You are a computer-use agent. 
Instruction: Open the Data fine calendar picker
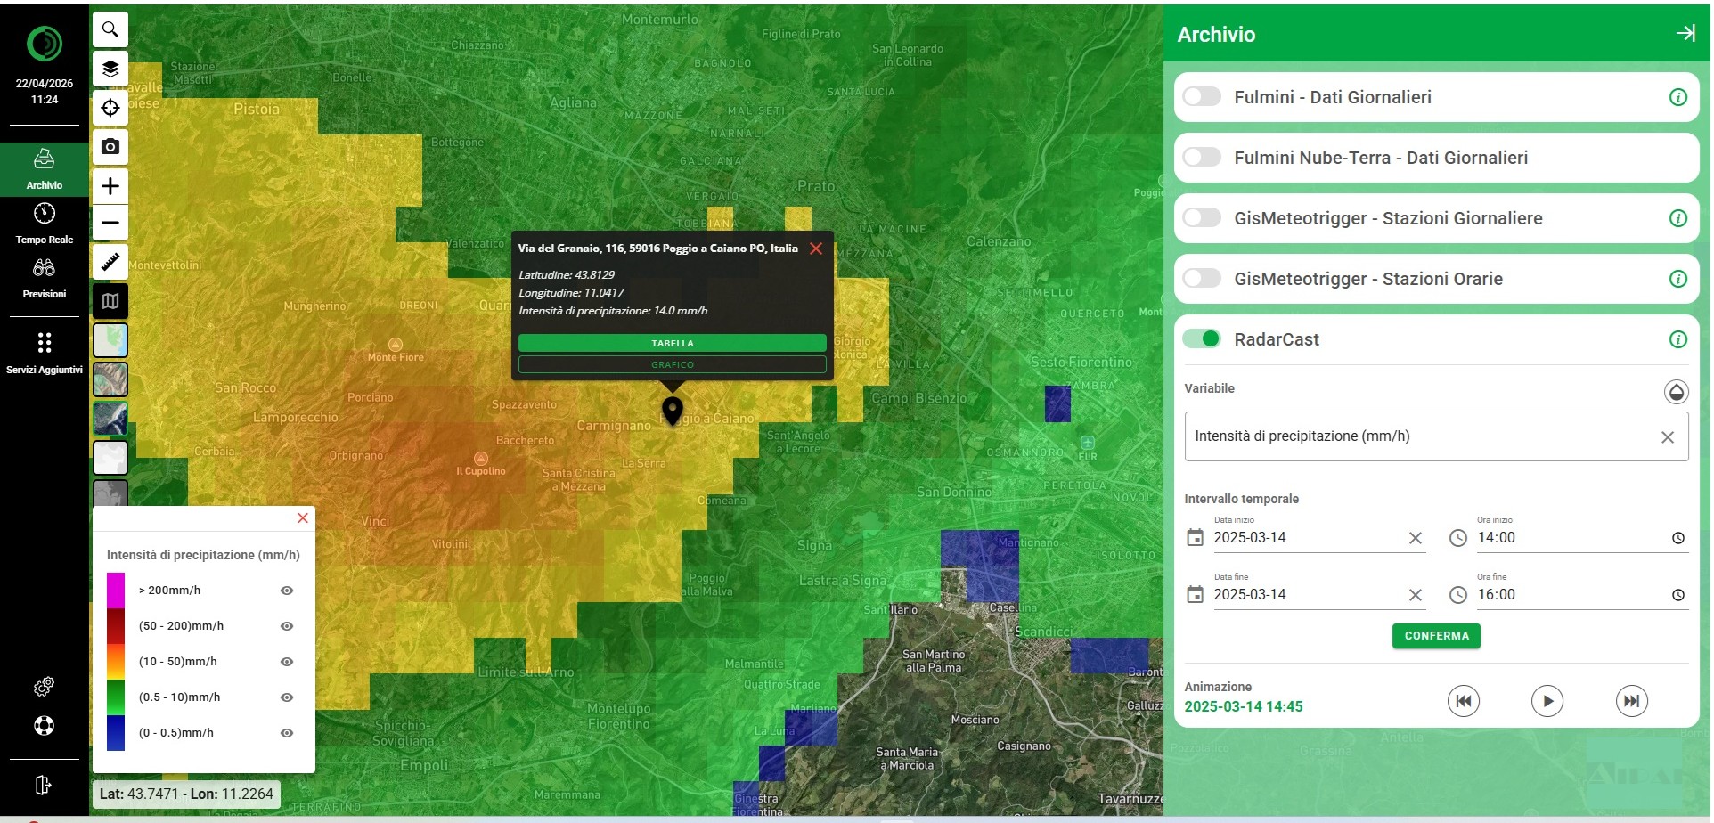pyautogui.click(x=1195, y=594)
